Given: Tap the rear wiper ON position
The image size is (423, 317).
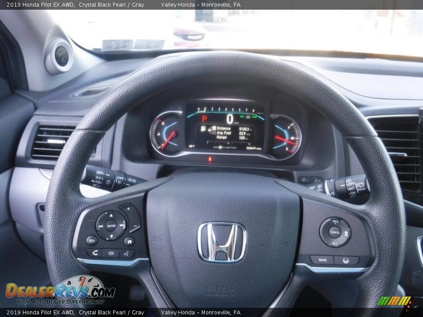Looking at the screenshot, I should point(352,193).
